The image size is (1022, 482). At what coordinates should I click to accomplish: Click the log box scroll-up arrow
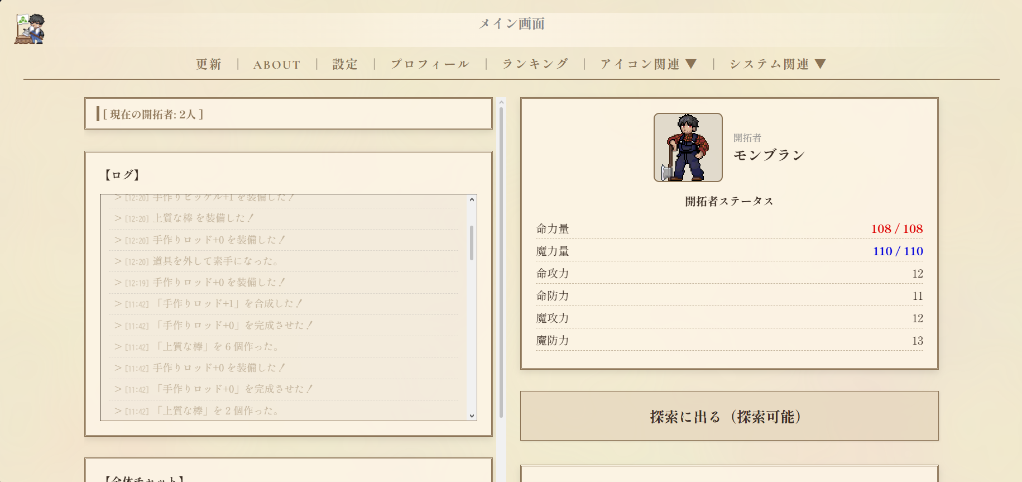point(472,199)
